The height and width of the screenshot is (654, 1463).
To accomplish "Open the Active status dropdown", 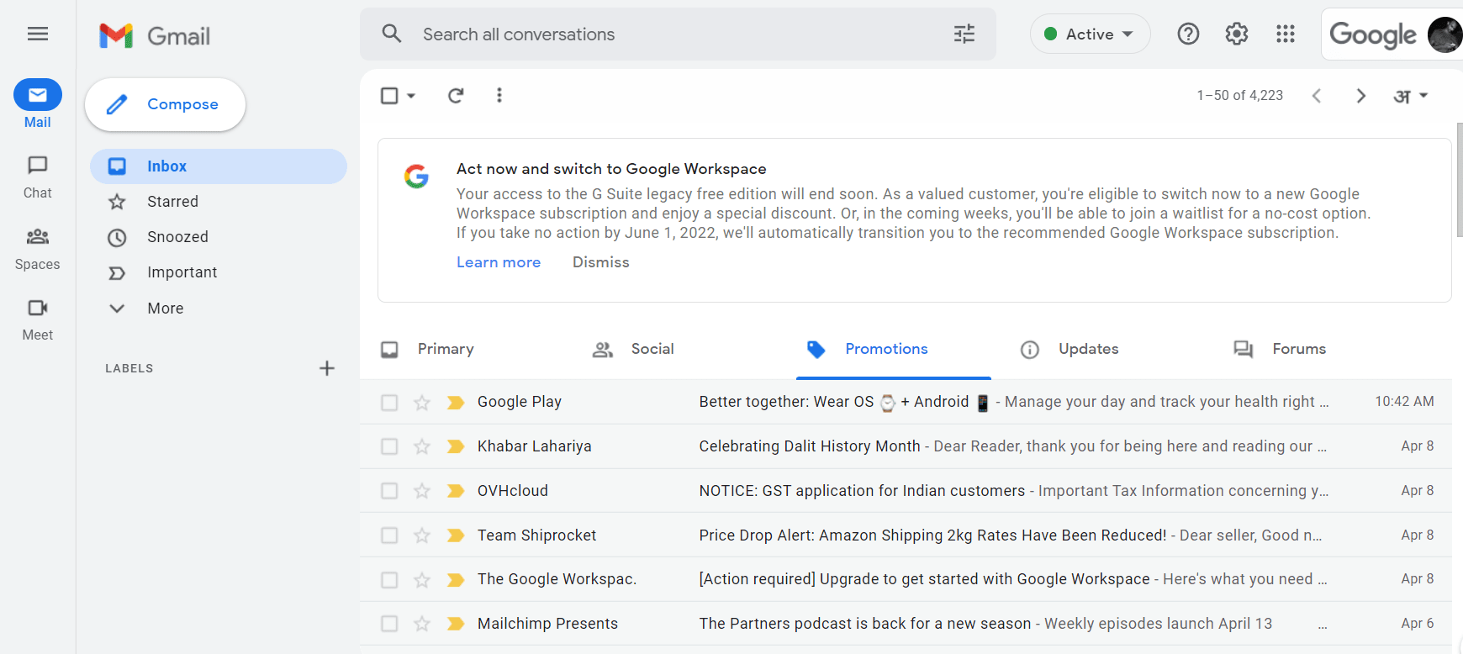I will (1090, 34).
